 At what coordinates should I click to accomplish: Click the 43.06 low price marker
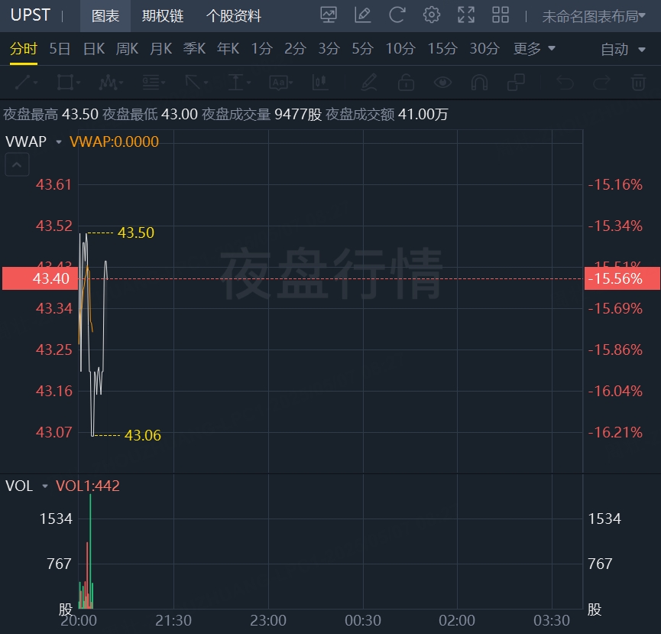pyautogui.click(x=142, y=435)
